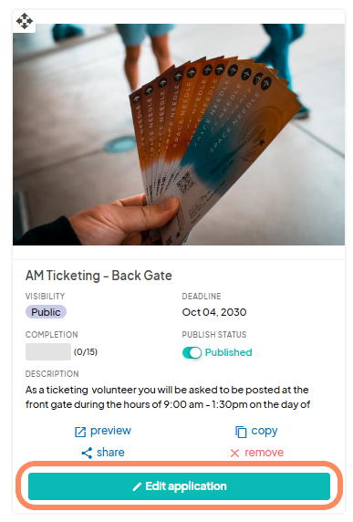Click the teal Published label text
The image size is (353, 522).
click(229, 352)
